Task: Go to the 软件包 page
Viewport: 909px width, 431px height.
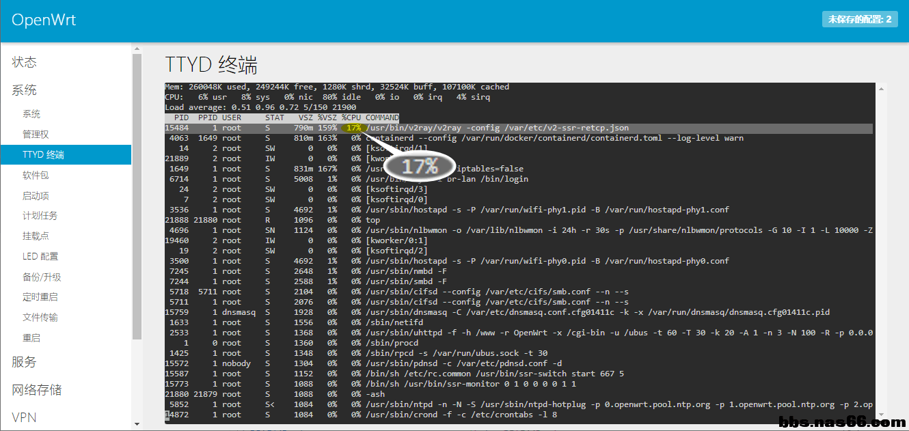Action: (x=36, y=176)
